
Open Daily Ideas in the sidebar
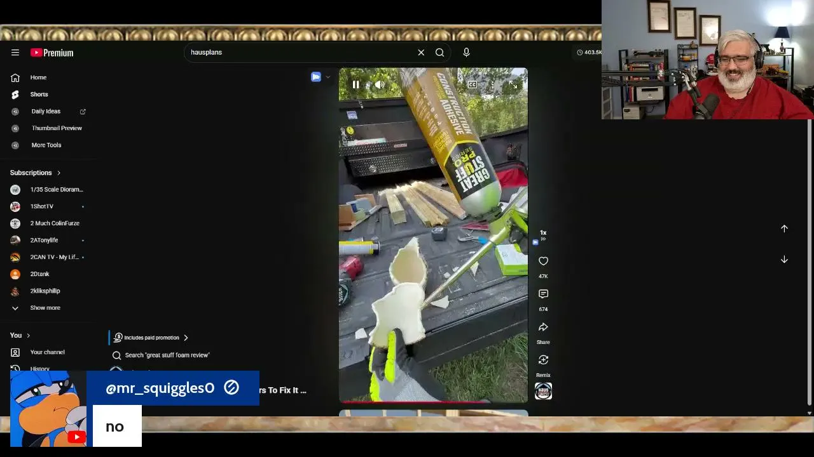46,111
